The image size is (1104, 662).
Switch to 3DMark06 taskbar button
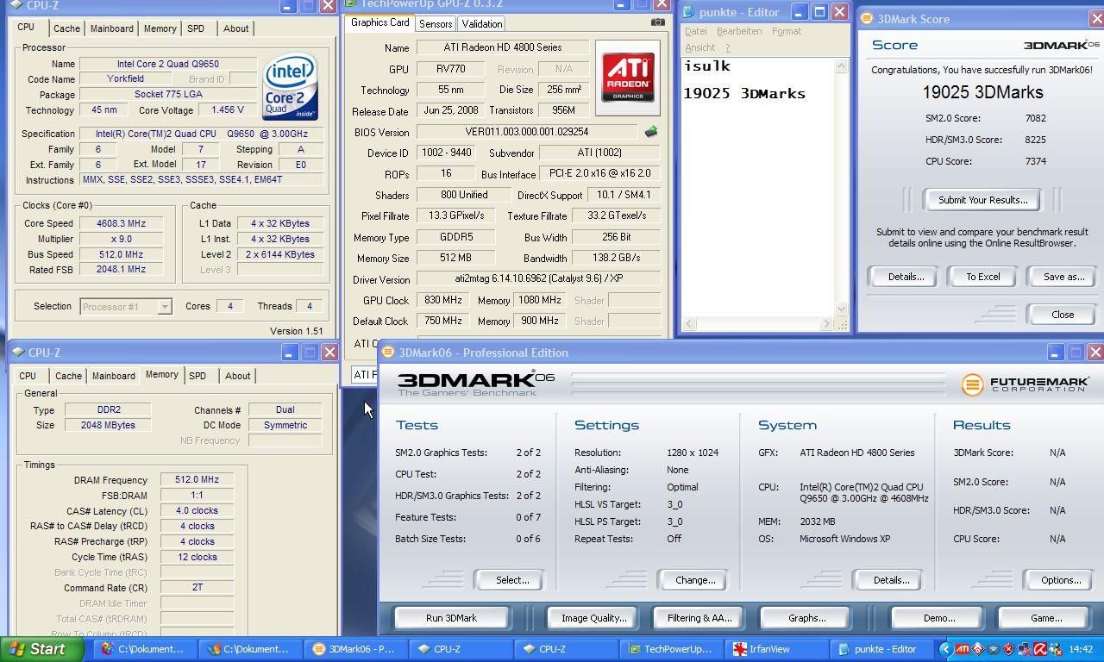pos(357,649)
